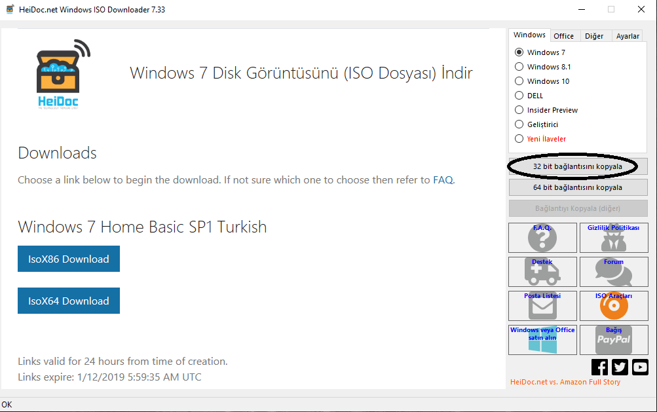Screen dimensions: 657x412
Task: Switch to the Office tab
Action: (564, 36)
